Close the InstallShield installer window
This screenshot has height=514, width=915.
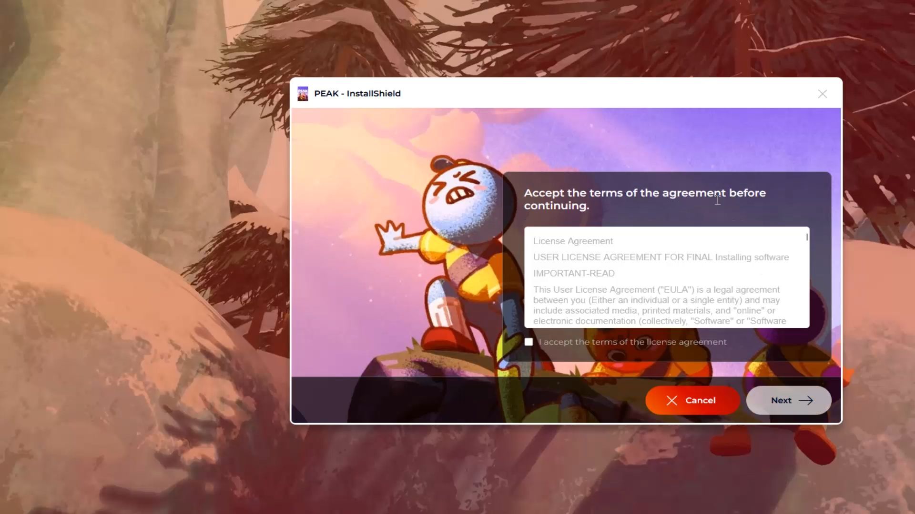click(822, 94)
